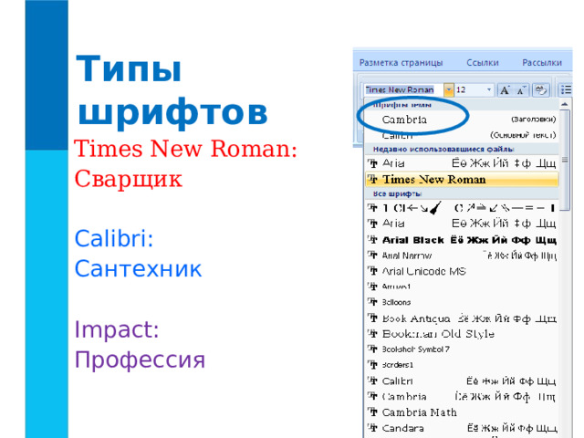Click the Times New Roman font name field
Screen dimensions: 584x438
pyautogui.click(x=403, y=89)
